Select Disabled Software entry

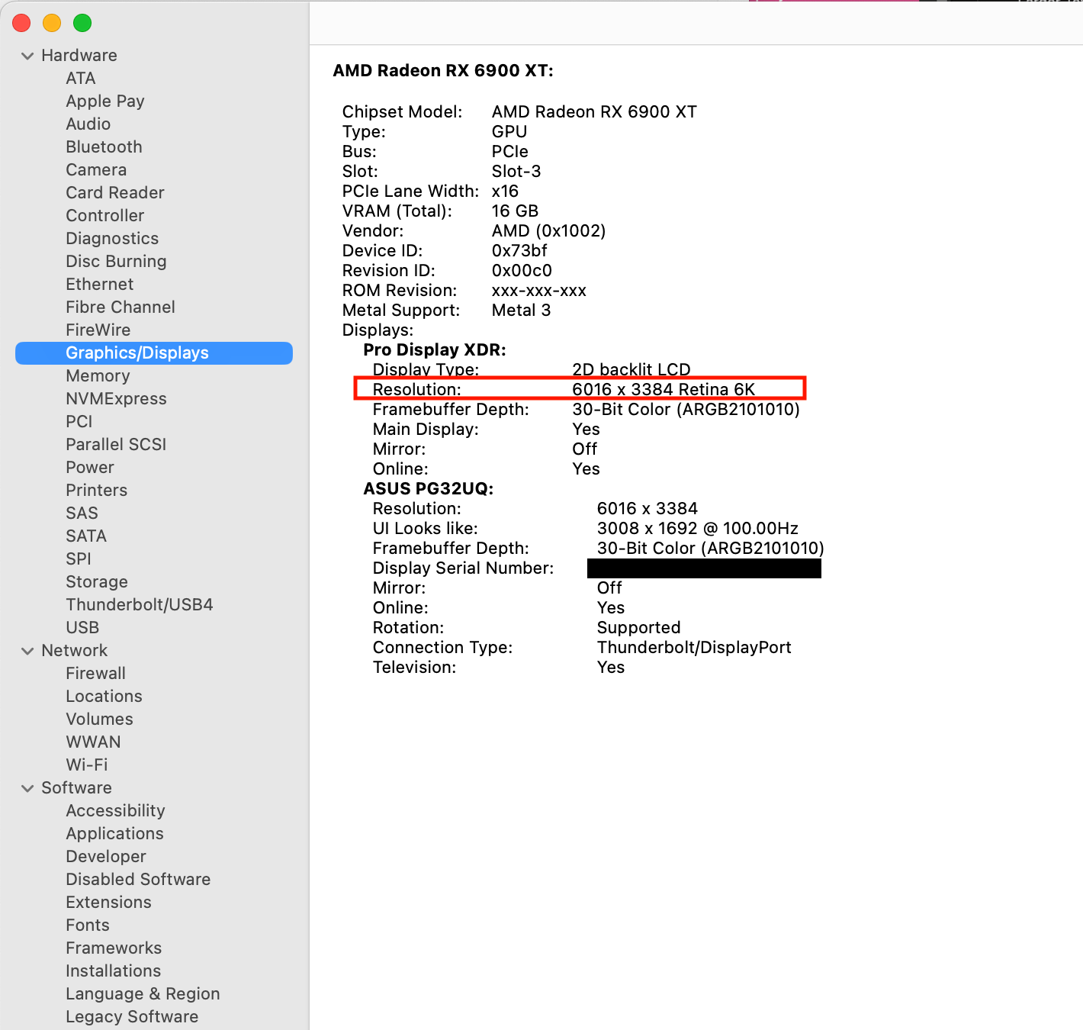tap(138, 880)
